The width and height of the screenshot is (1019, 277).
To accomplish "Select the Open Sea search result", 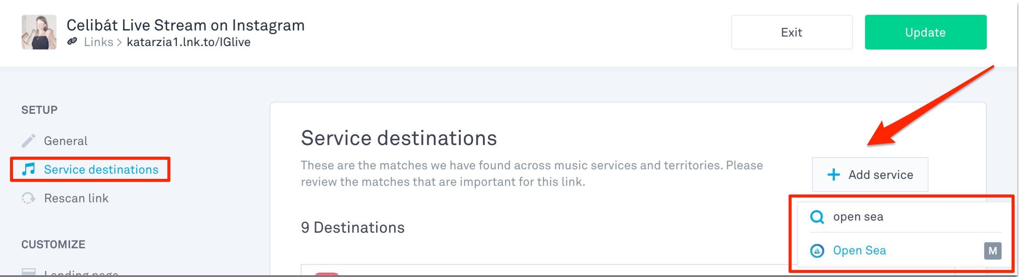I will [859, 251].
